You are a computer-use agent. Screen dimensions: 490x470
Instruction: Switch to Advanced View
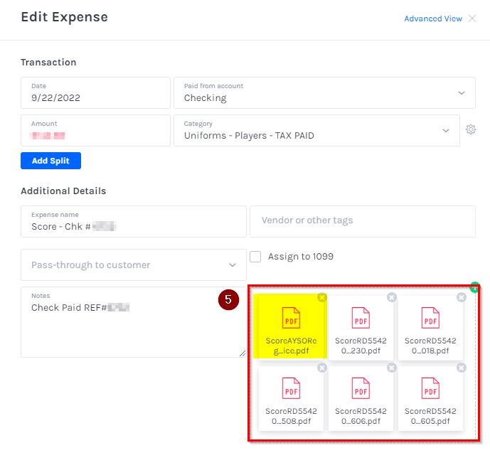[x=432, y=18]
